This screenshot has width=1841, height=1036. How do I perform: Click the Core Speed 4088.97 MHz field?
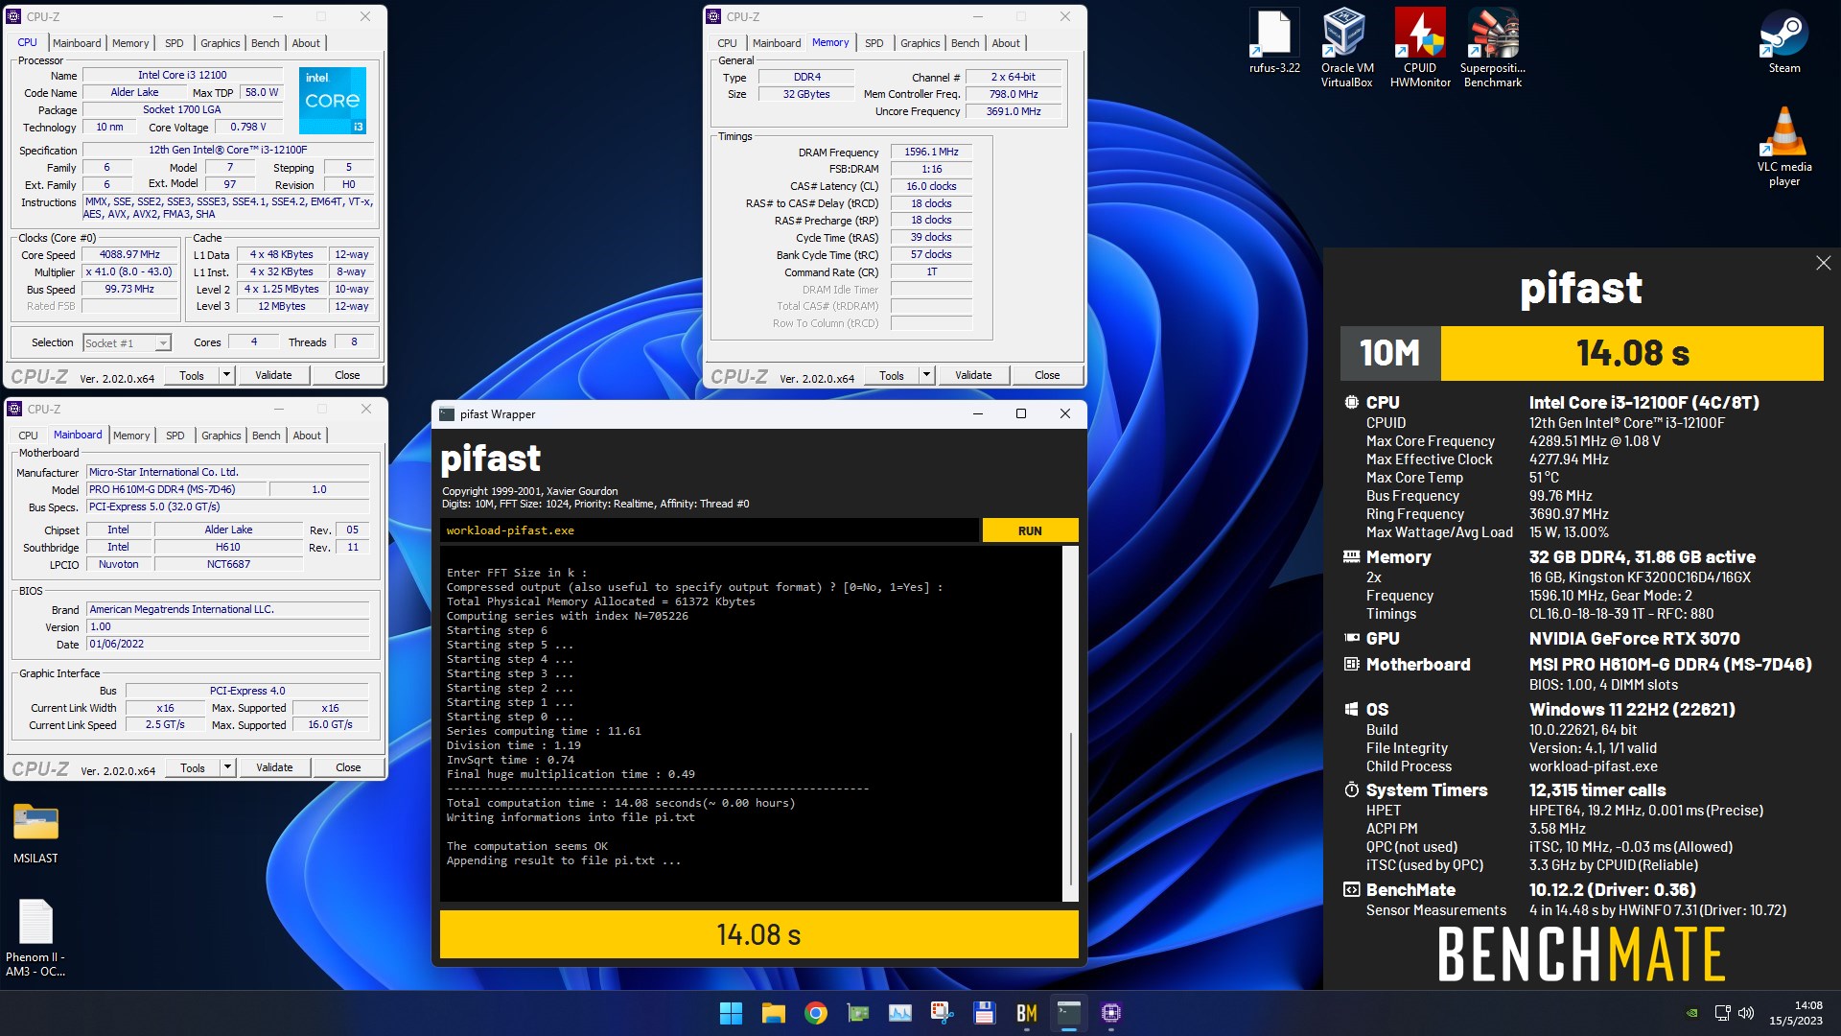(129, 255)
